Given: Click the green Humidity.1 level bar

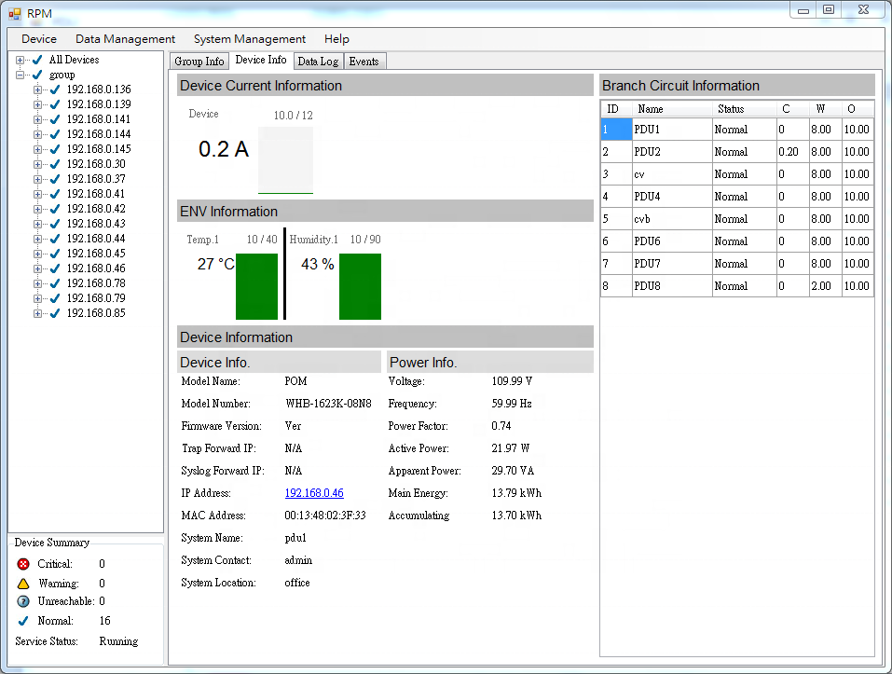Looking at the screenshot, I should click(360, 286).
